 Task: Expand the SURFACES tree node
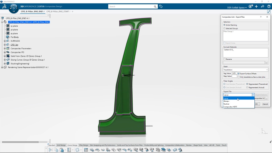pos(5,41)
